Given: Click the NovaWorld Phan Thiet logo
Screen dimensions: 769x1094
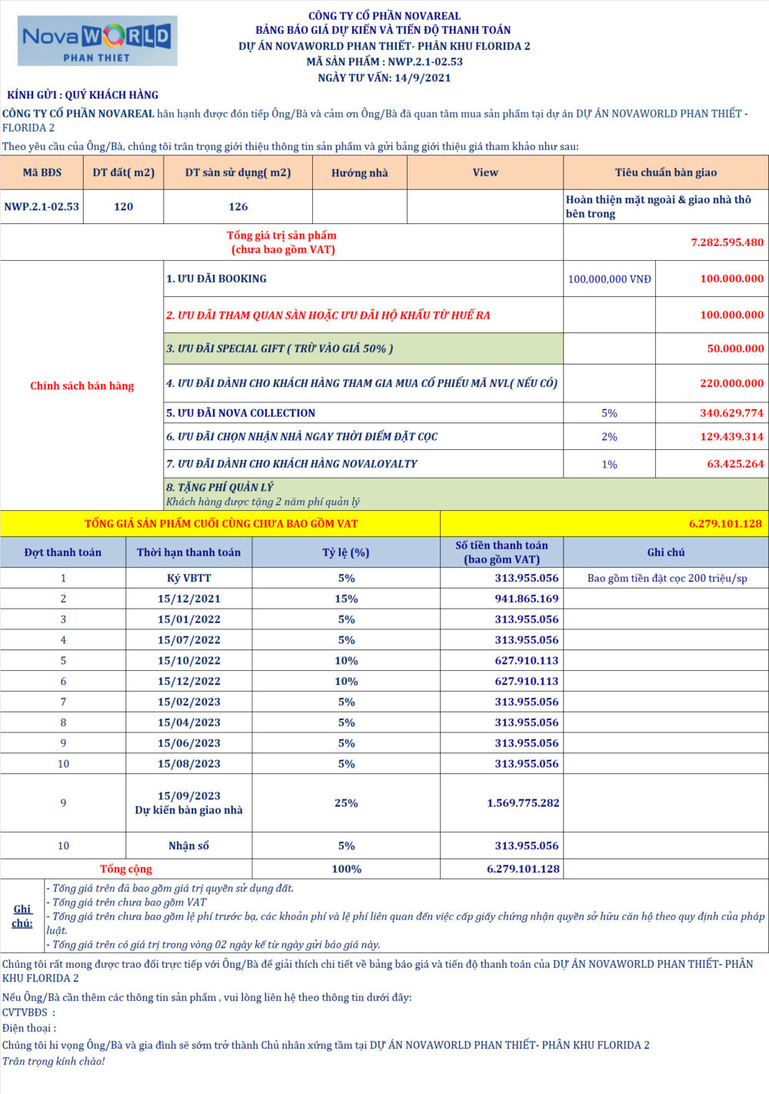Looking at the screenshot, I should [98, 41].
